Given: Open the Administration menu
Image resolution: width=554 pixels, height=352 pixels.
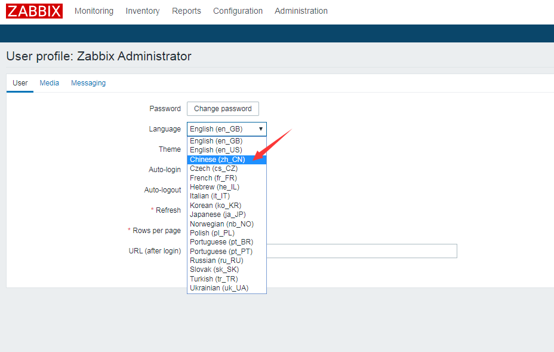Looking at the screenshot, I should (301, 11).
